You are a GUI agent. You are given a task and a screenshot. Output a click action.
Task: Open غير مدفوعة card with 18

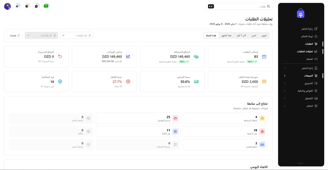[225, 132]
